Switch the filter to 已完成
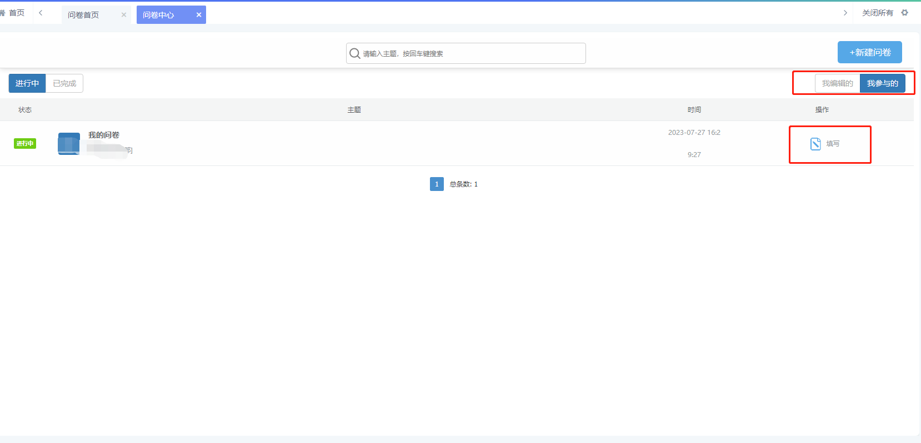Image resolution: width=921 pixels, height=443 pixels. [64, 83]
